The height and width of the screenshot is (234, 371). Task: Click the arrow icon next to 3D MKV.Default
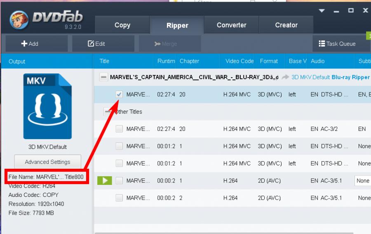click(x=285, y=77)
